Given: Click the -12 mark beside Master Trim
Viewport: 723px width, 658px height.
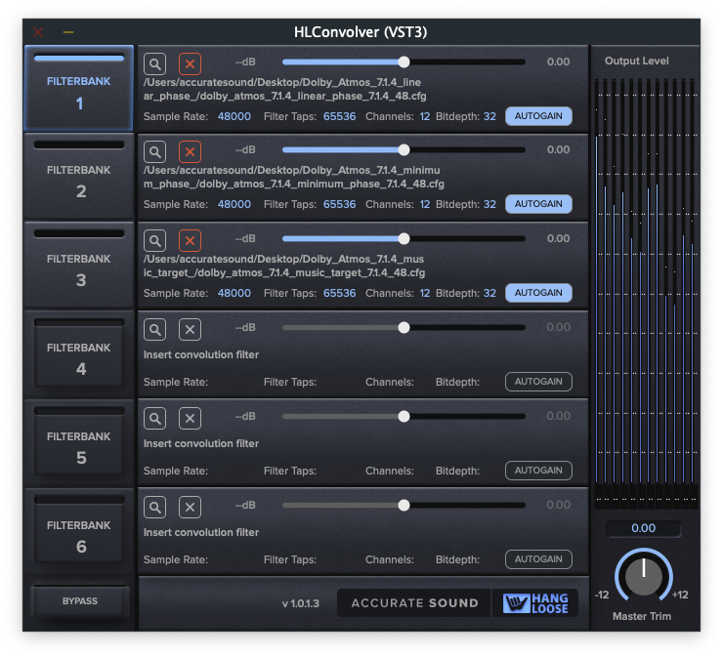Looking at the screenshot, I should [x=602, y=595].
